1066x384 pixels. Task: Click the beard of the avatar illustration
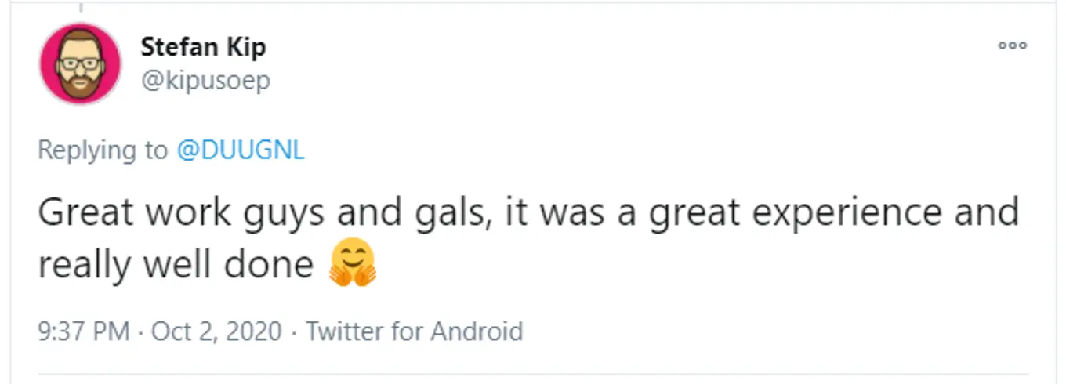click(80, 85)
